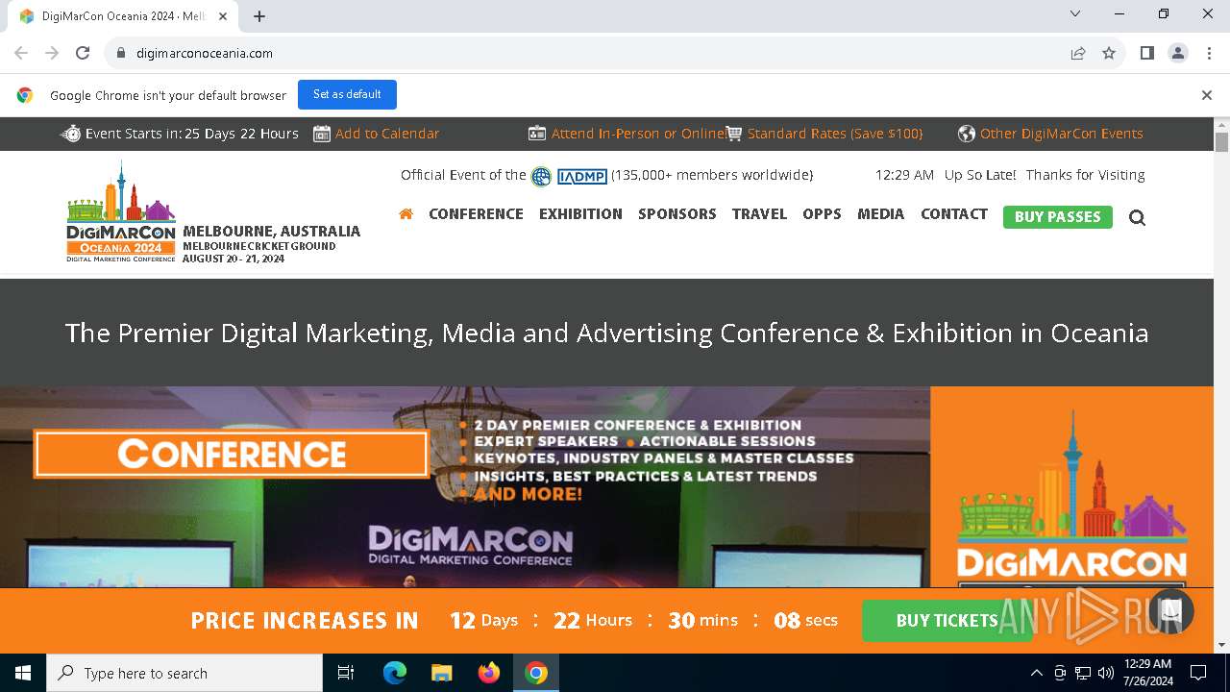1230x692 pixels.
Task: Launch Firefox from taskbar
Action: [x=489, y=673]
